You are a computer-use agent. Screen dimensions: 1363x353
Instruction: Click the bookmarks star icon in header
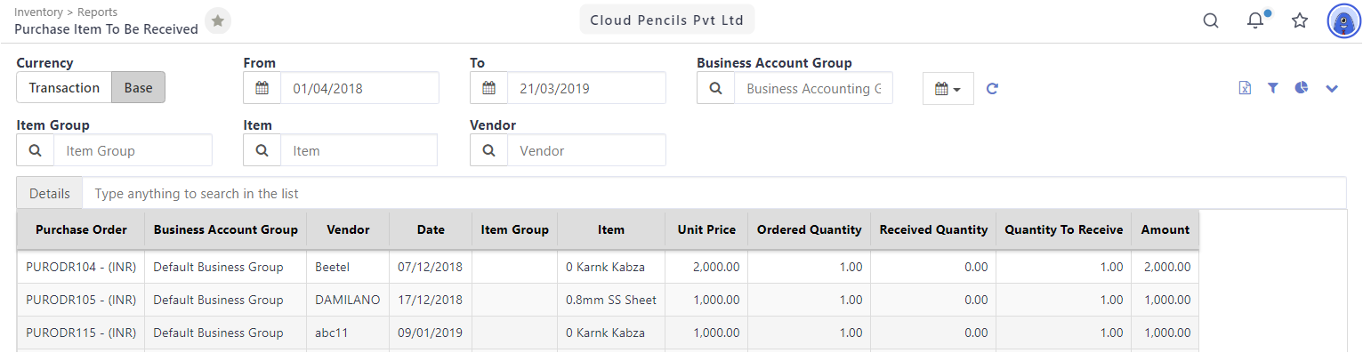click(1300, 20)
